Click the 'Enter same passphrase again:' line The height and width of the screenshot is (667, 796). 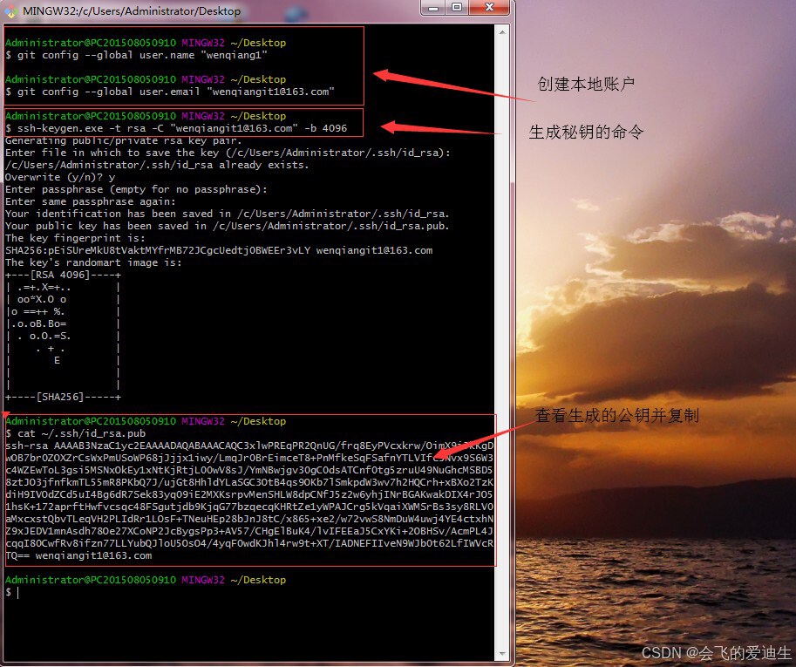[x=90, y=201]
